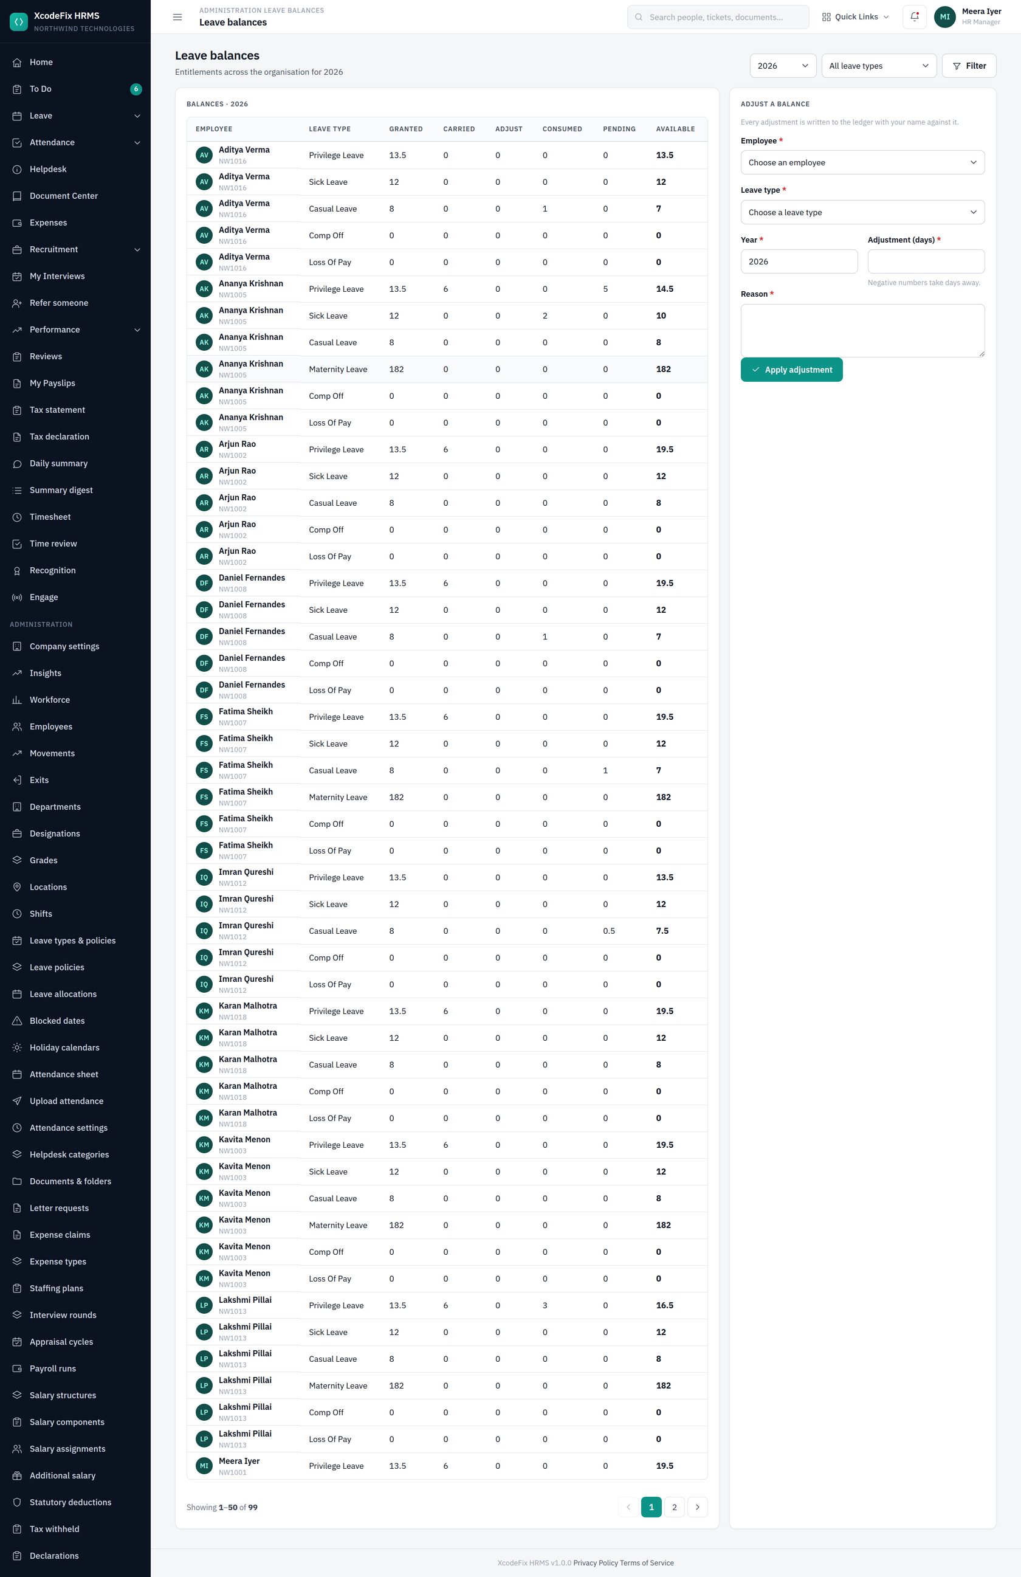Image resolution: width=1021 pixels, height=1577 pixels.
Task: Open the Choose a leave type dropdown
Action: click(862, 212)
